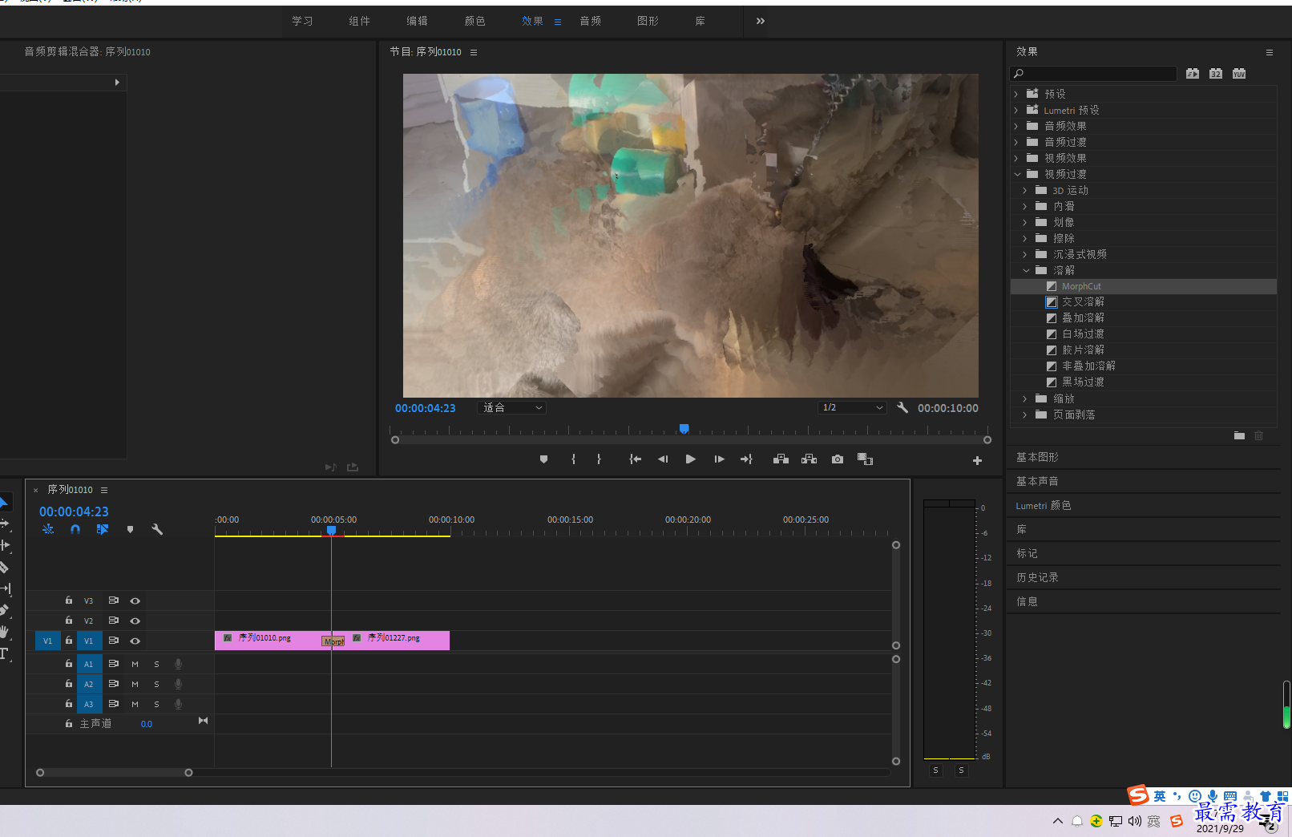The image size is (1292, 837).
Task: Click the Morph transition on timeline
Action: [x=333, y=641]
